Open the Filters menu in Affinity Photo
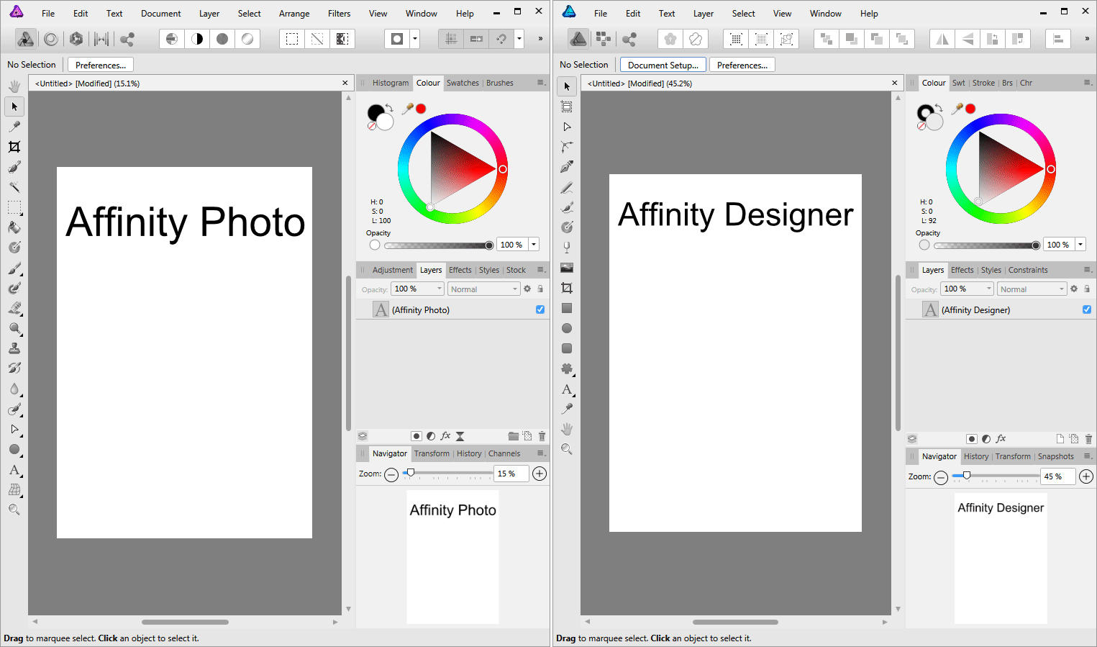 point(338,13)
